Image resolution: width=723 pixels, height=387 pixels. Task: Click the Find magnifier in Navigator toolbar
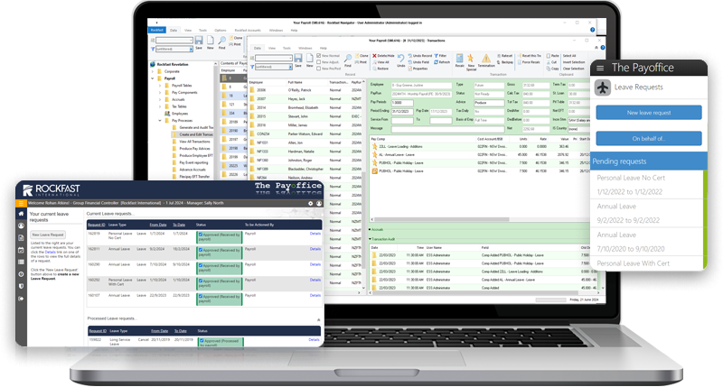pos(221,41)
